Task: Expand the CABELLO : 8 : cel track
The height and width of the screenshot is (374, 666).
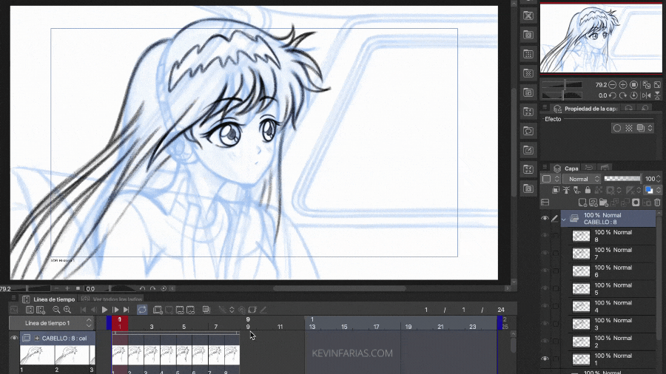Action: pyautogui.click(x=37, y=339)
